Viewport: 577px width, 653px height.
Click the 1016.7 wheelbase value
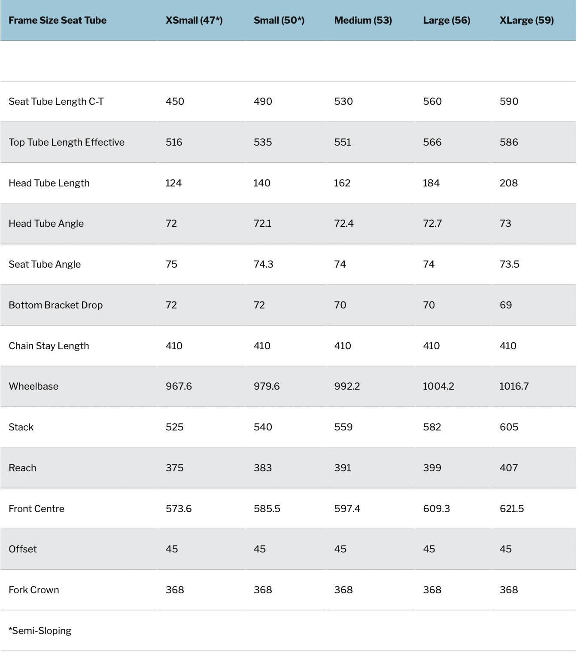513,386
